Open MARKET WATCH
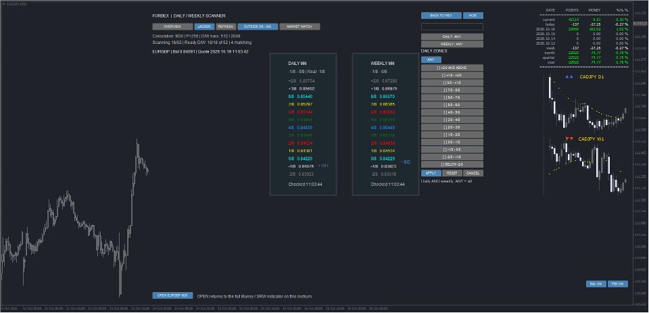 click(x=299, y=26)
